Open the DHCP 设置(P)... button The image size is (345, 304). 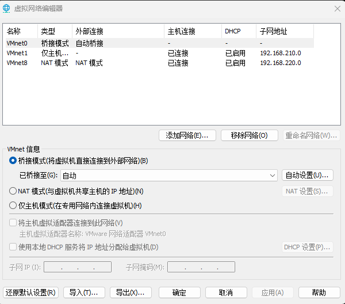click(x=308, y=247)
